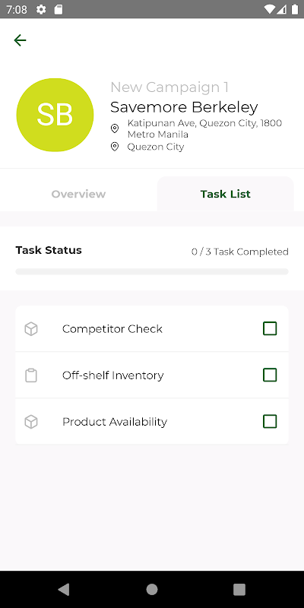Select the Task List tab
Image resolution: width=304 pixels, height=608 pixels.
[x=225, y=194]
